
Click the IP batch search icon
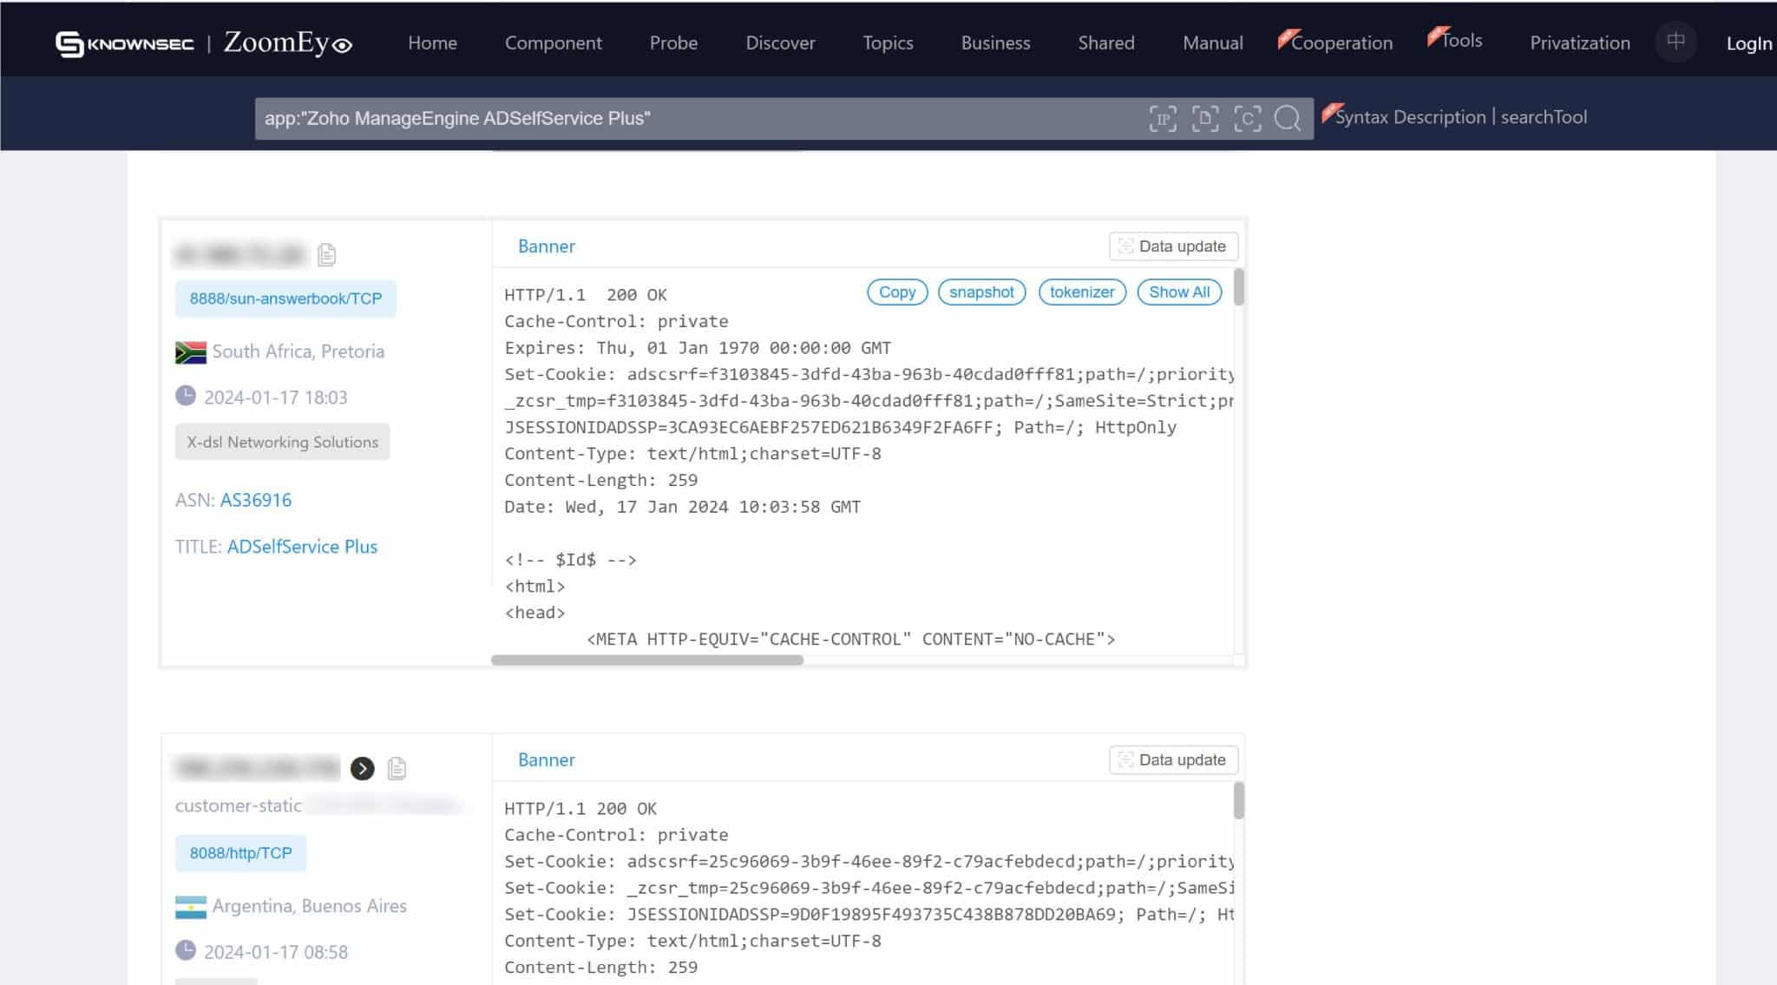point(1163,118)
